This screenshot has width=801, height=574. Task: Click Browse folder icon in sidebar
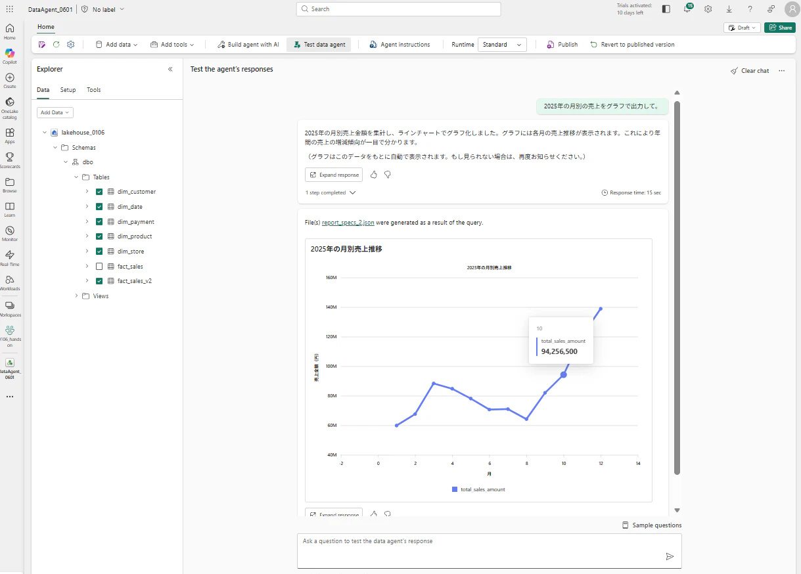tap(10, 185)
